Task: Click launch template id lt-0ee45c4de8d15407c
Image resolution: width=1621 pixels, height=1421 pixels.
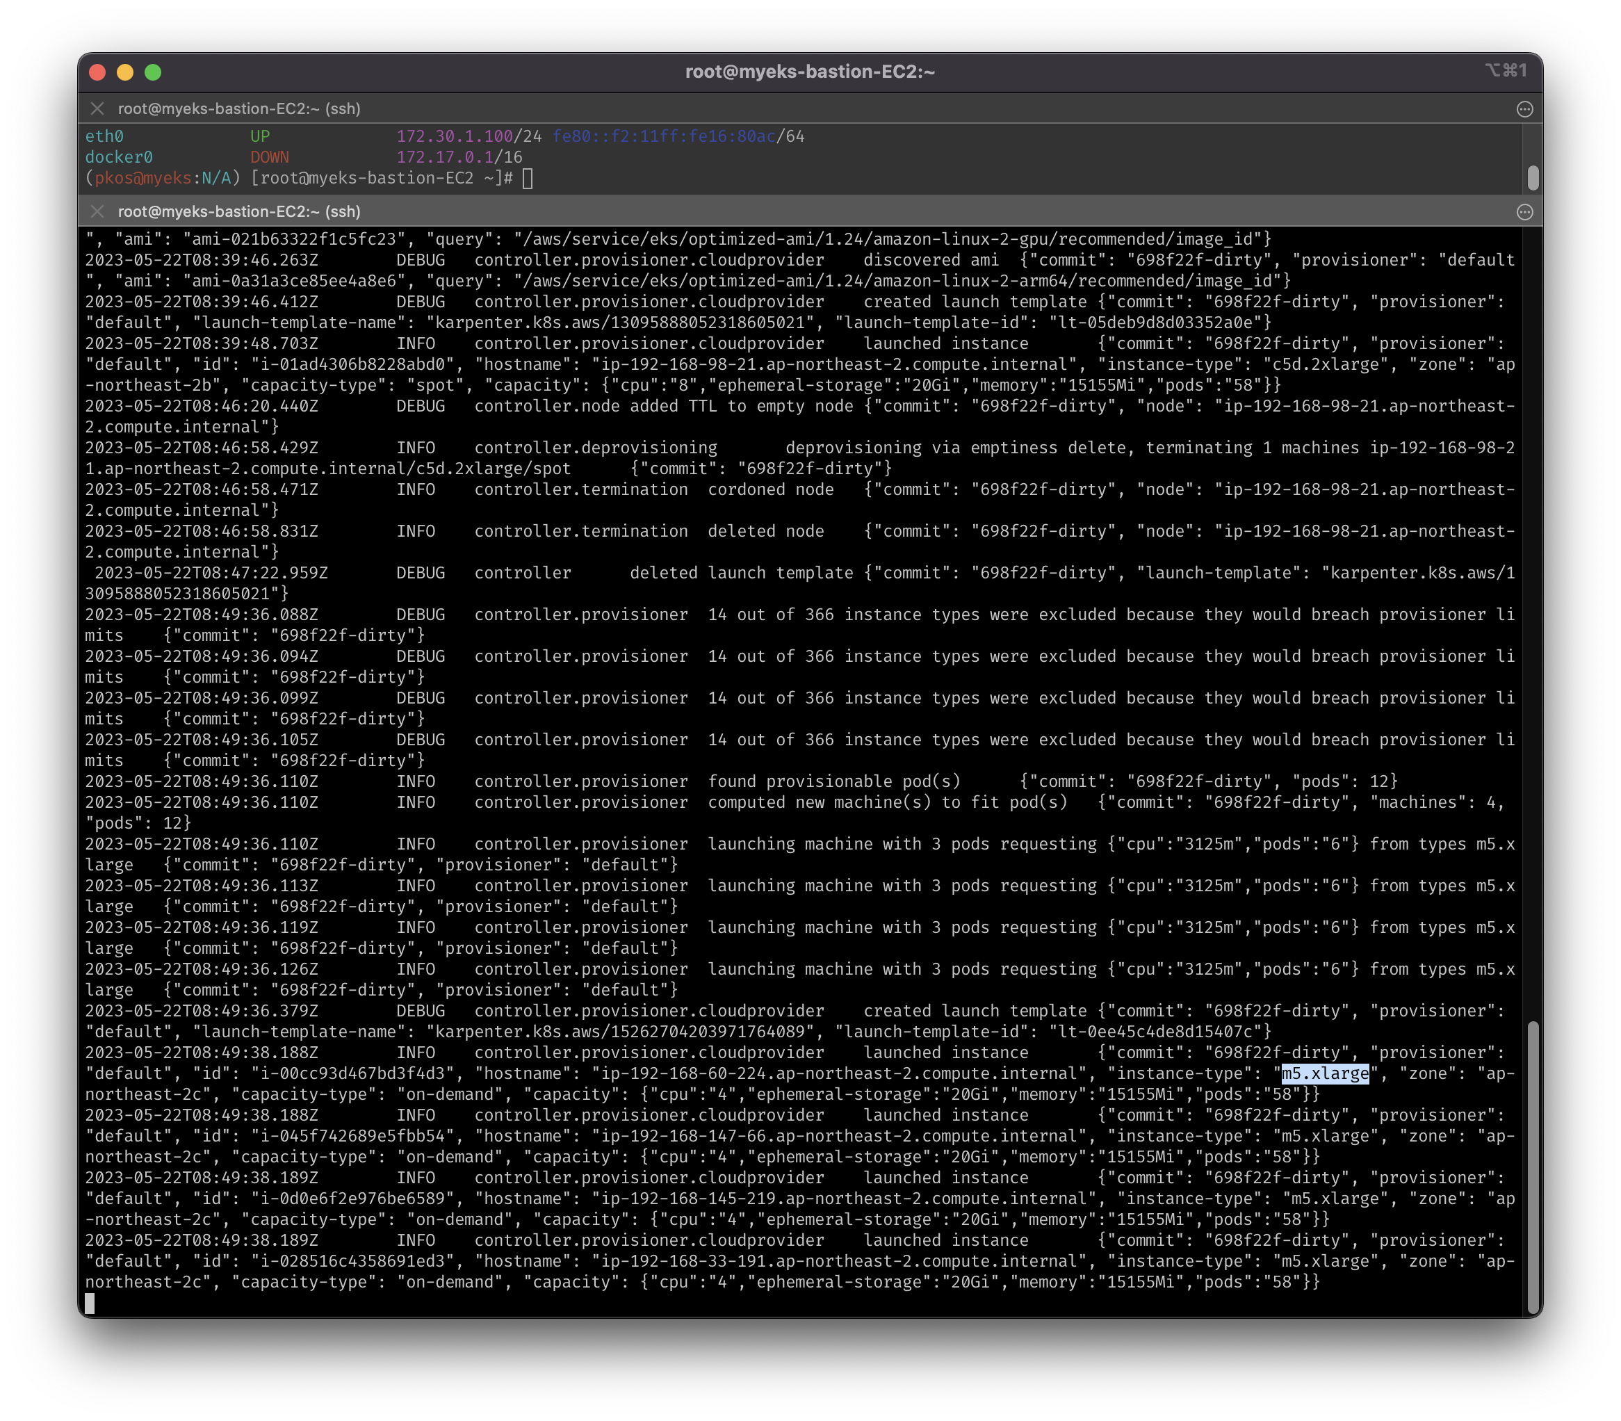Action: pyautogui.click(x=1155, y=1031)
